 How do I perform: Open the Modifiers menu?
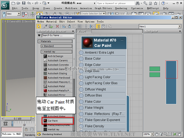tap(71, 8)
